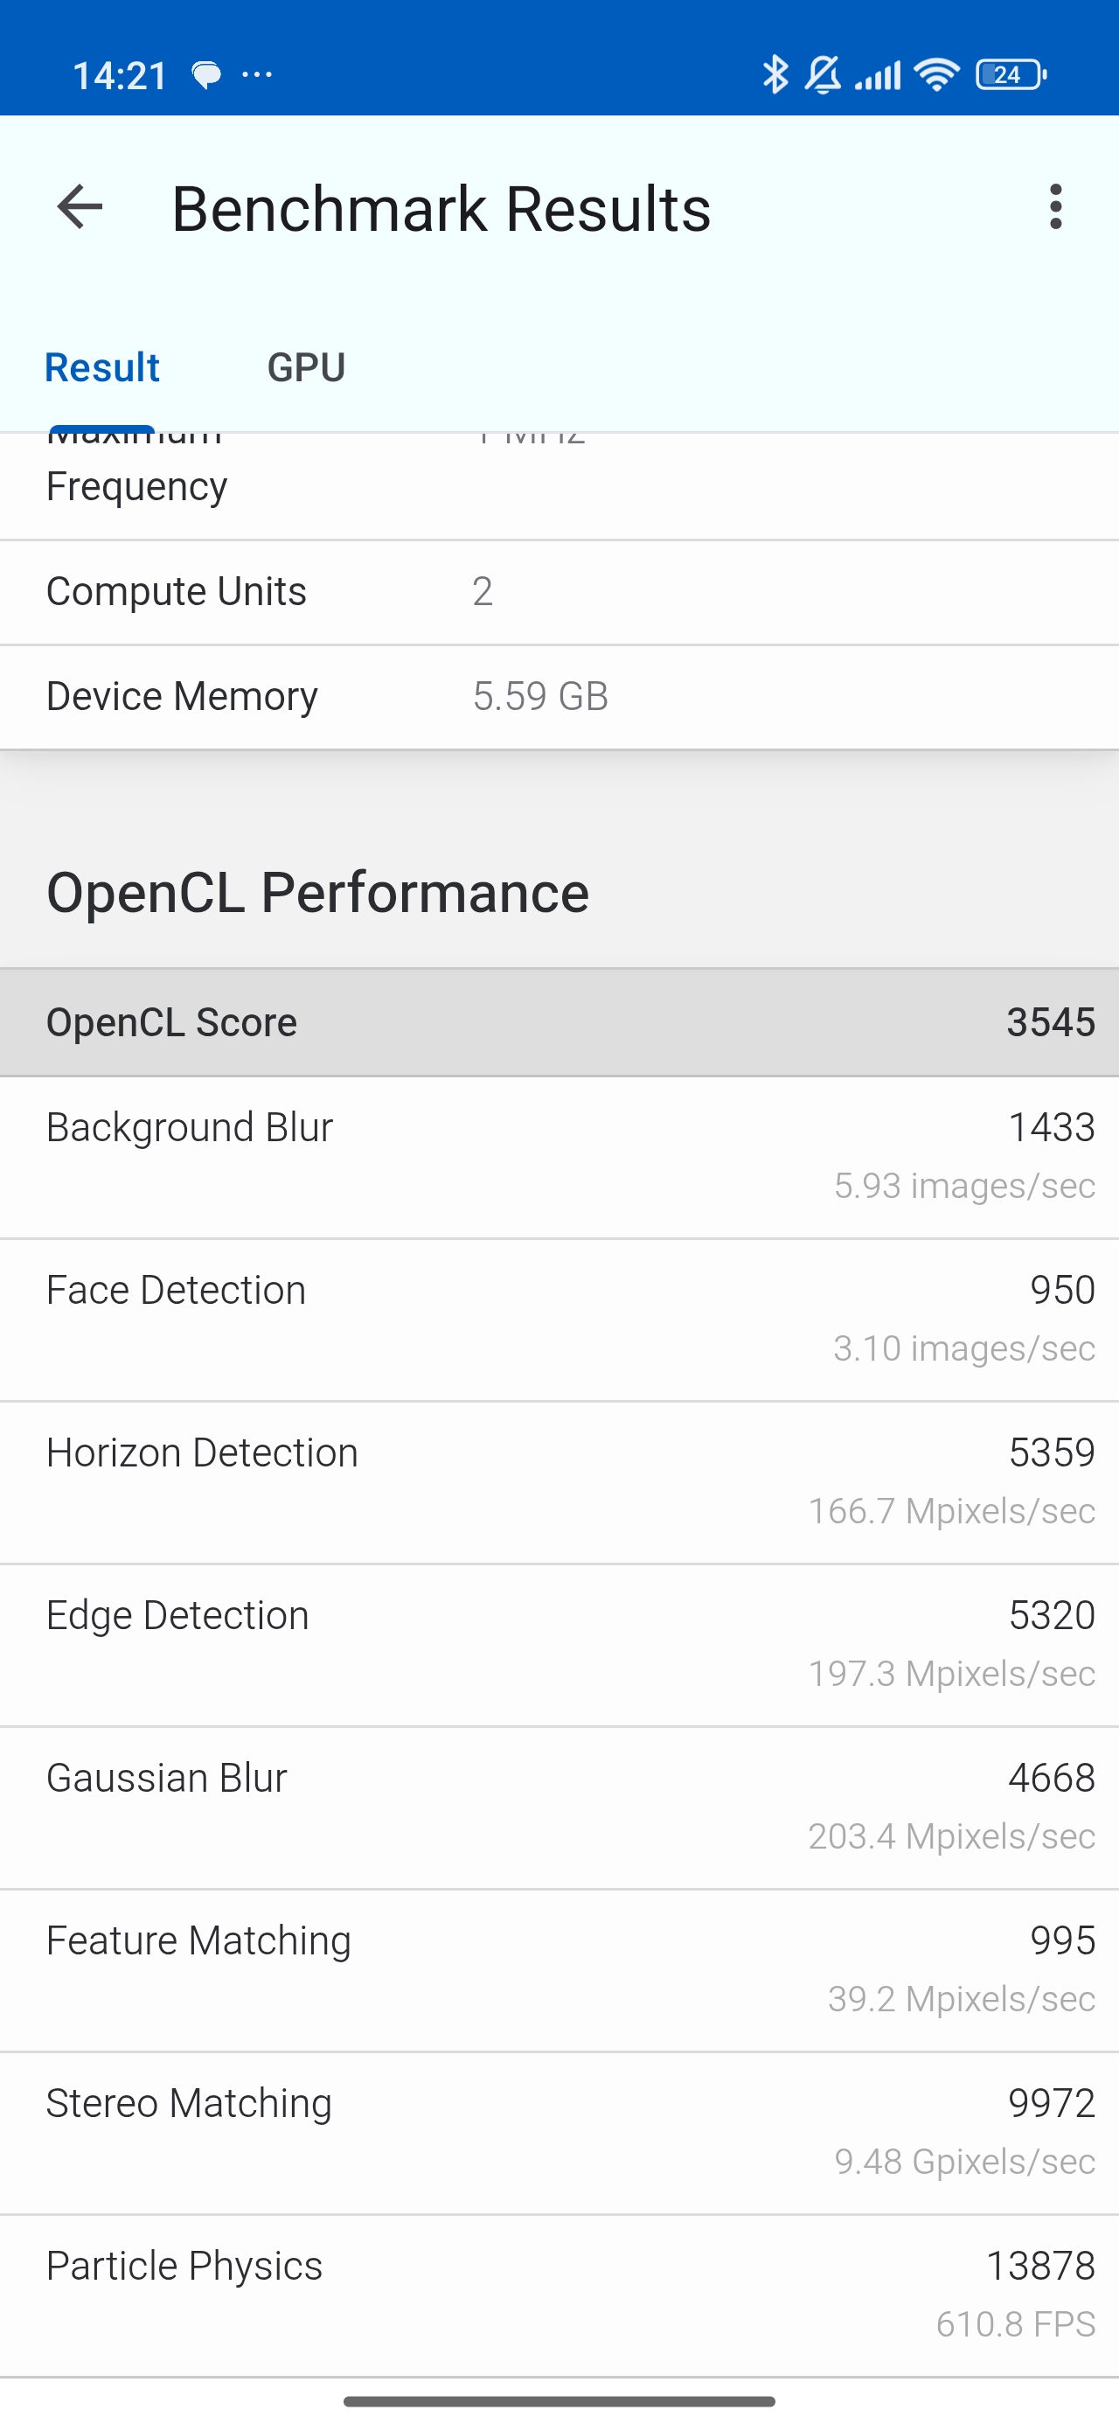The height and width of the screenshot is (2424, 1119).
Task: Tap the muted notification bell icon
Action: [x=824, y=74]
